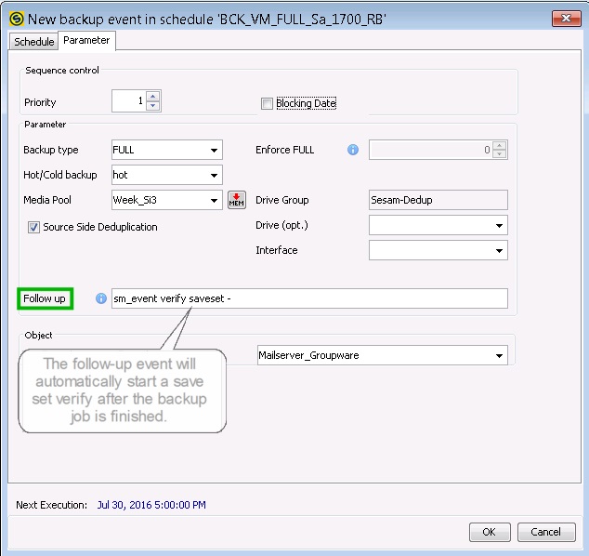Viewport: 589px width, 556px height.
Task: Close the New backup event dialog
Action: click(566, 19)
